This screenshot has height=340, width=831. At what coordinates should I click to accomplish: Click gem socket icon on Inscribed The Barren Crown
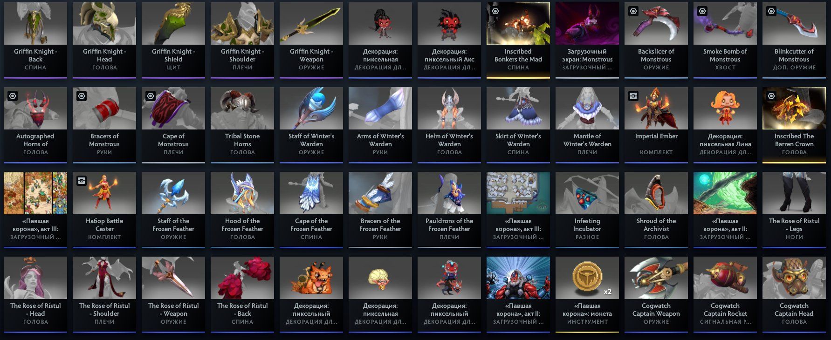pos(771,96)
